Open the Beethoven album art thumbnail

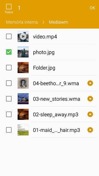[x=23, y=83]
